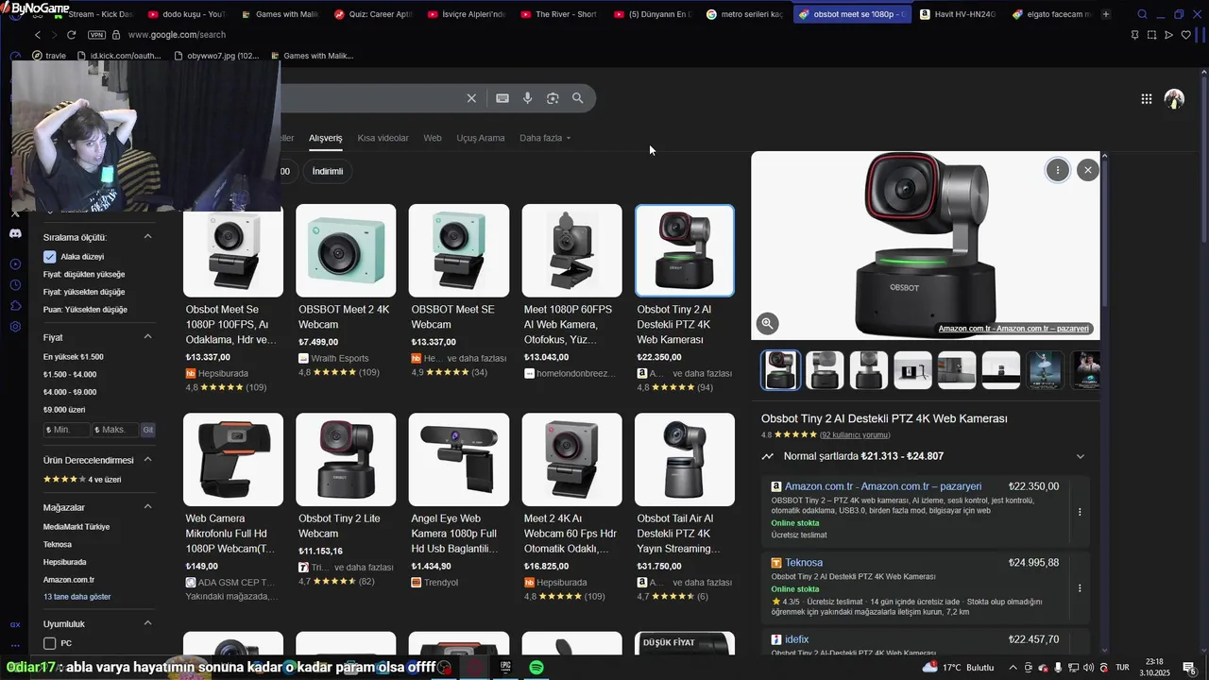Open extensions cube icon in sidebar
1209x680 pixels.
pyautogui.click(x=15, y=305)
